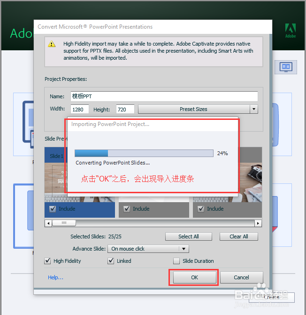The image size is (306, 315).
Task: Toggle the middle slide's Include checkbox
Action: tap(127, 209)
